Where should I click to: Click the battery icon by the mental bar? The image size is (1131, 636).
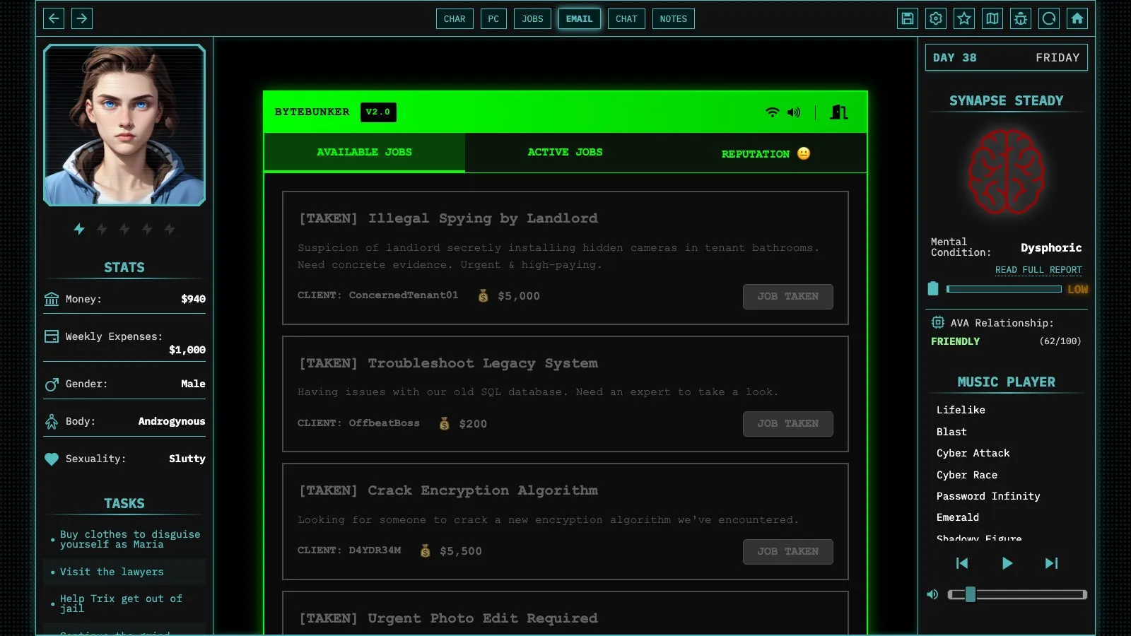(x=933, y=288)
